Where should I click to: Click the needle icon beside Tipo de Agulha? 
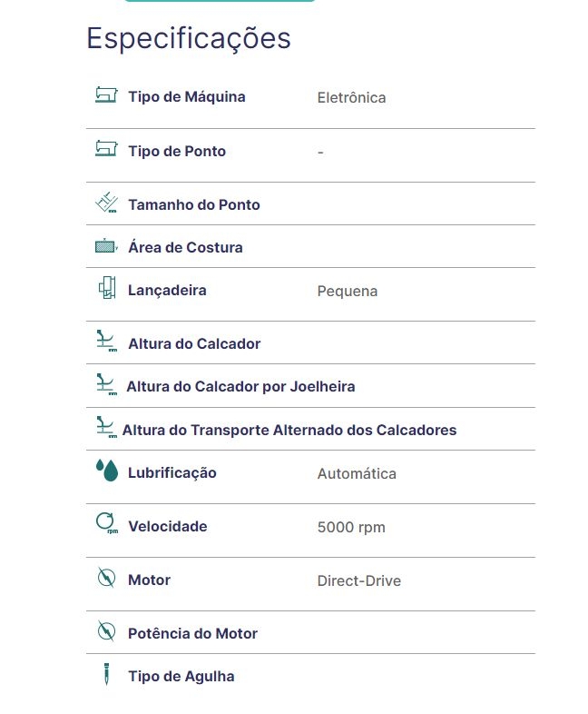[106, 675]
